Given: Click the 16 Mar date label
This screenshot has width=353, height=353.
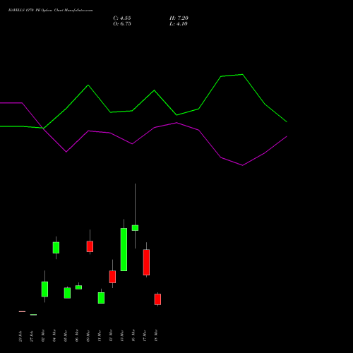Looking at the screenshot, I should coord(133,335).
